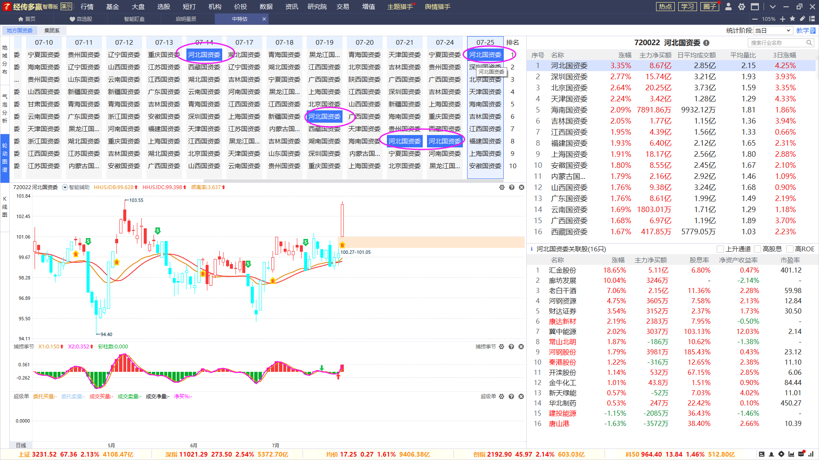Open K-line chart help question icon

[511, 187]
